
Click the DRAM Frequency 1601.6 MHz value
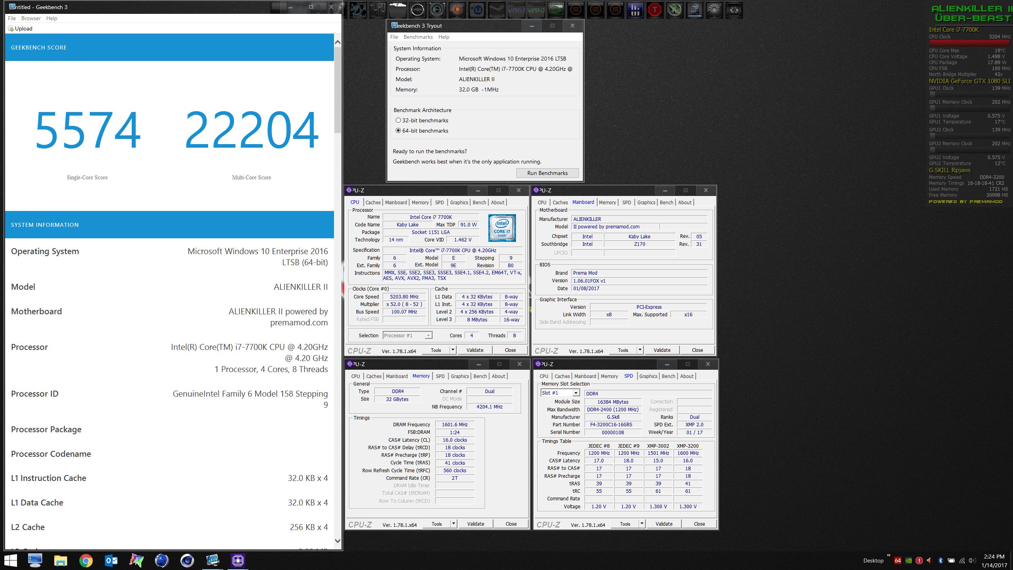click(x=455, y=424)
